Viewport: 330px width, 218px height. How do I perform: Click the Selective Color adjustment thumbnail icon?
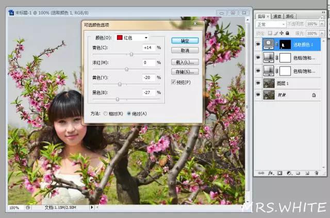coord(269,44)
